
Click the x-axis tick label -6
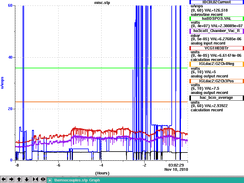click(58, 165)
